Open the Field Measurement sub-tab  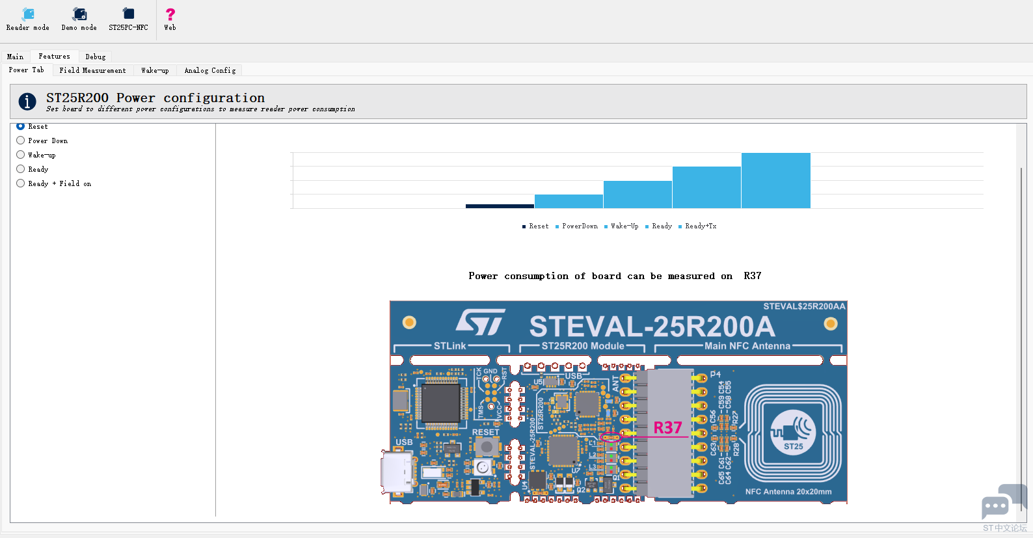coord(93,70)
